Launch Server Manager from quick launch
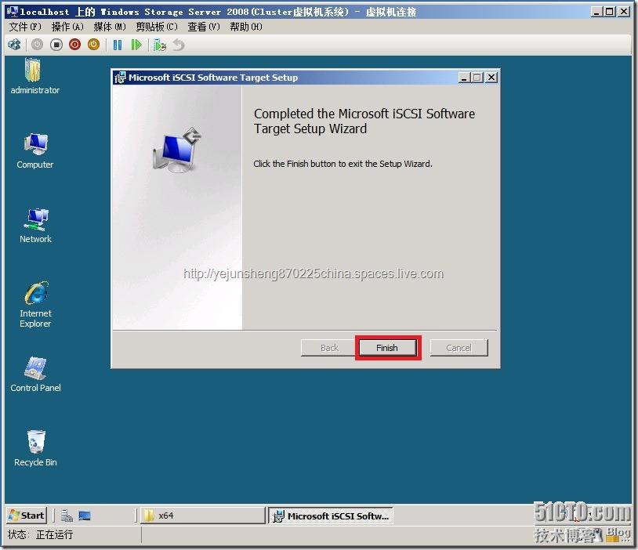Viewport: 638px width, 550px height. [x=67, y=516]
